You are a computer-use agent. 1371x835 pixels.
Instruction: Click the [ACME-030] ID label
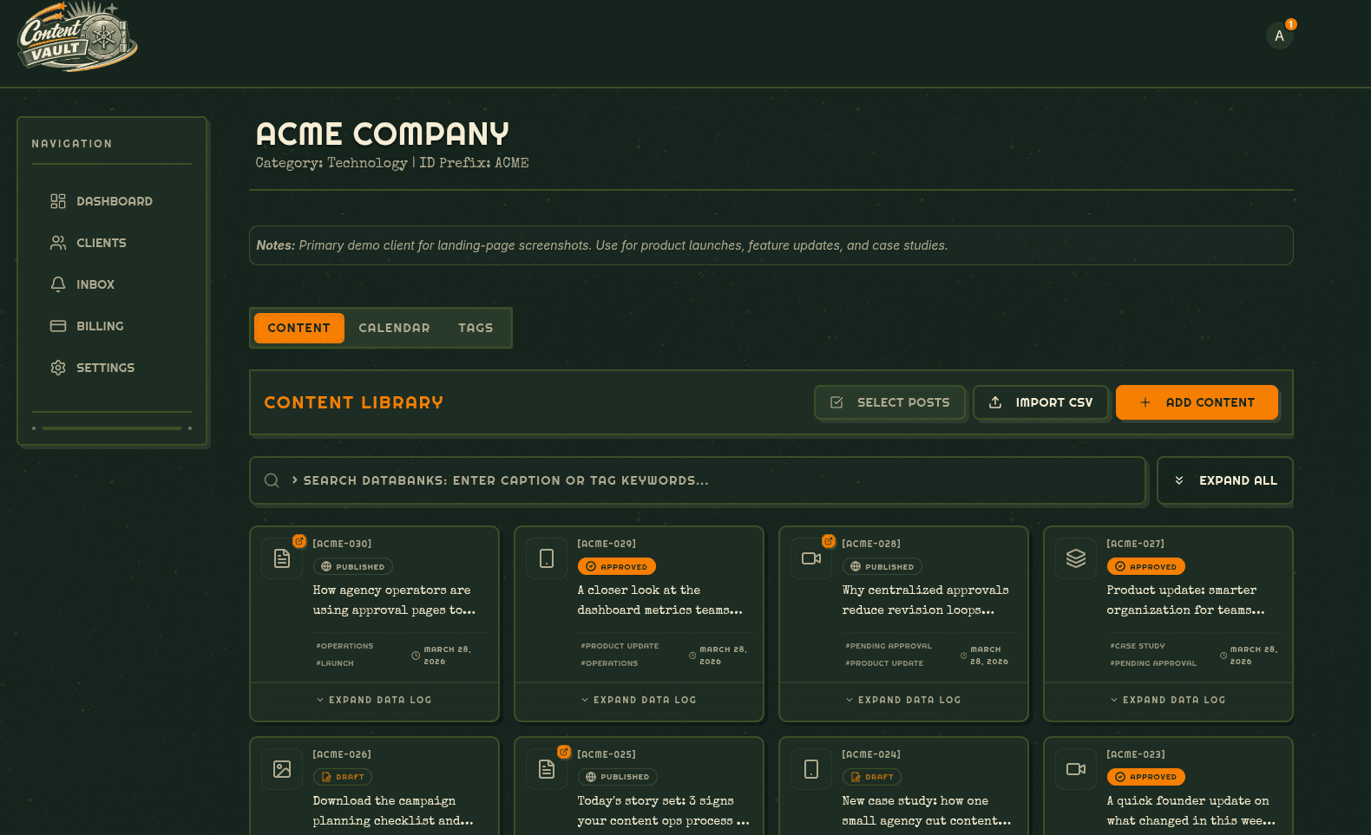[342, 544]
